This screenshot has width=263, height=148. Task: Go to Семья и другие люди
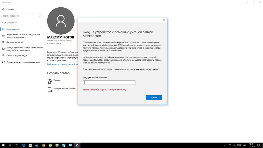pos(16,55)
